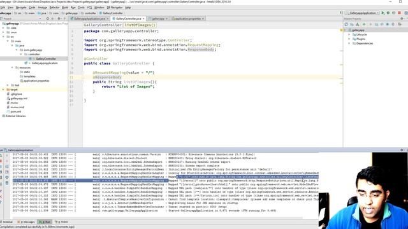Expand Plugins node in Maven Projects
The width and height of the screenshot is (408, 229).
coord(349,39)
